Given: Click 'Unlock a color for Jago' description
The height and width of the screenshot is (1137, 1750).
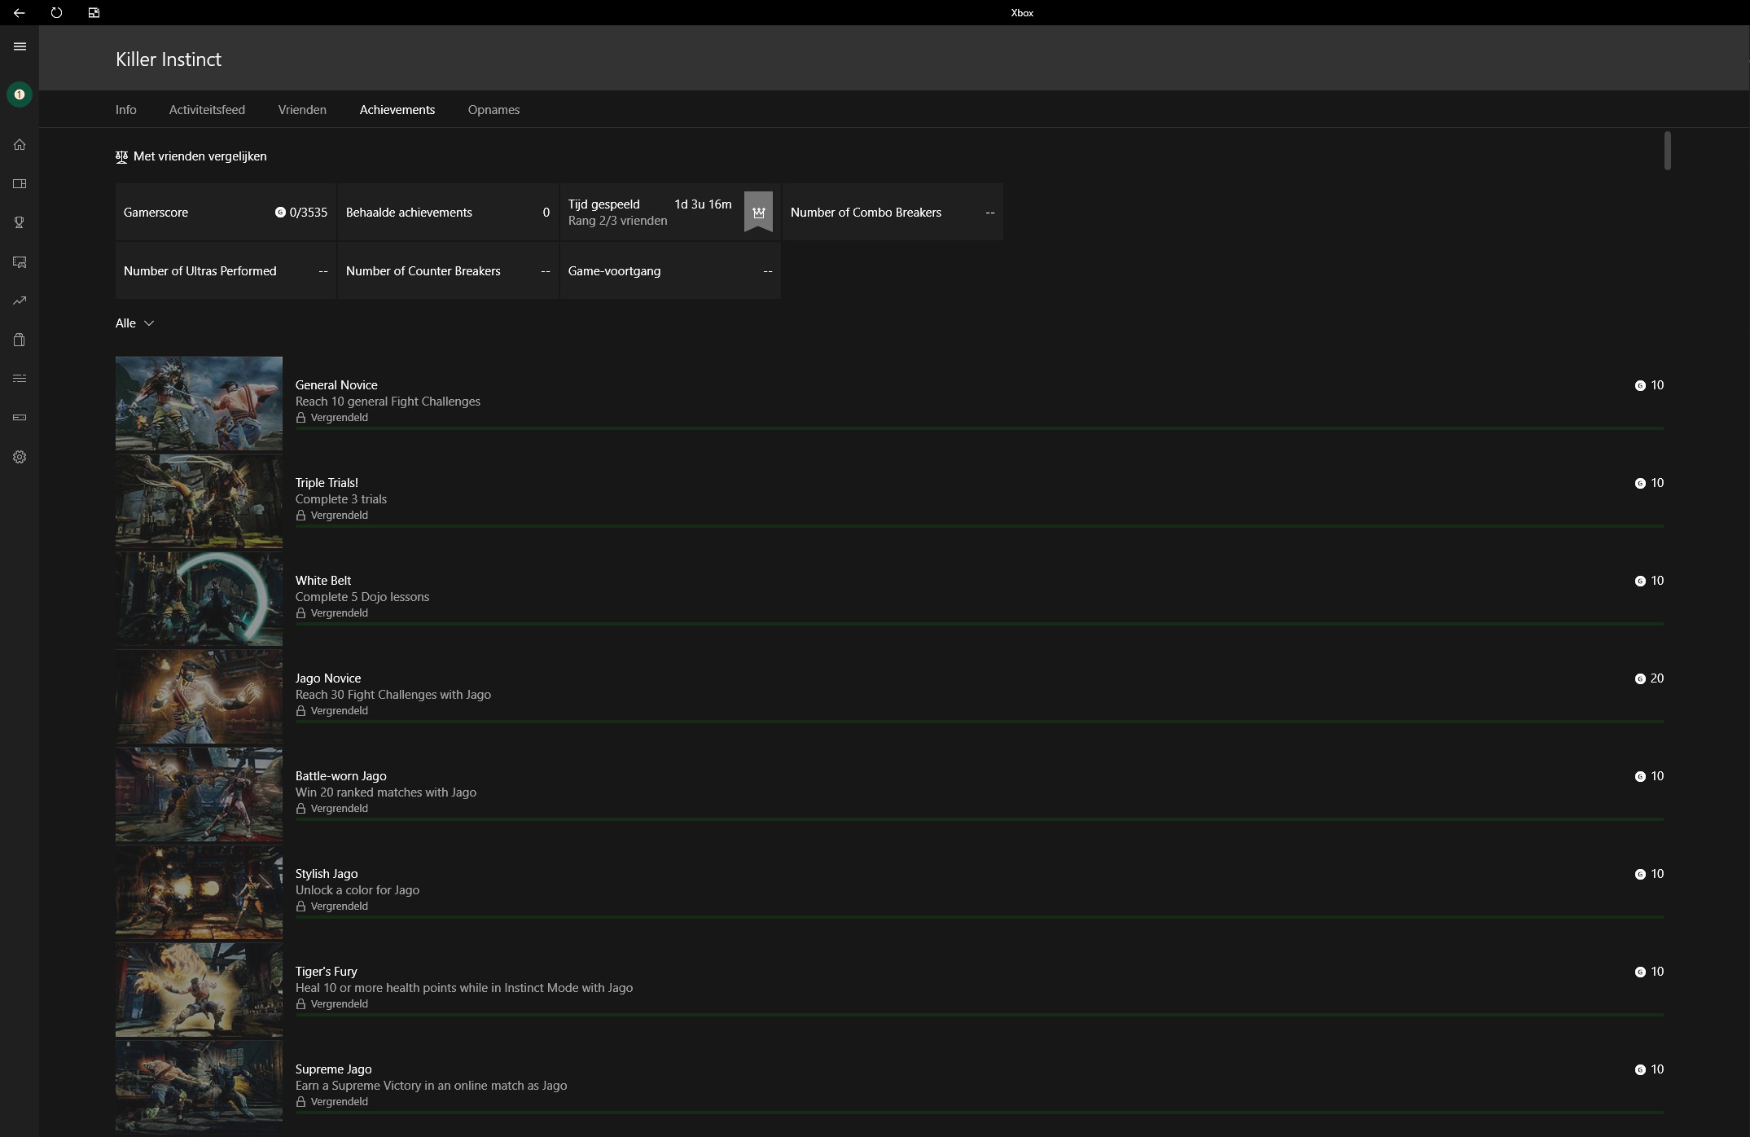Looking at the screenshot, I should [x=357, y=890].
